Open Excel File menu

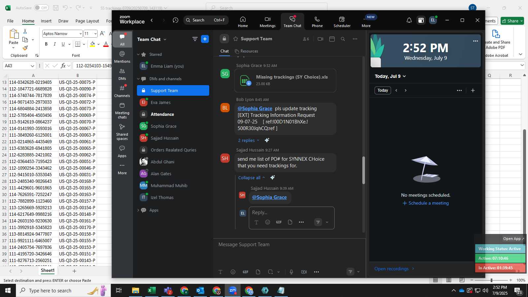[x=10, y=21]
